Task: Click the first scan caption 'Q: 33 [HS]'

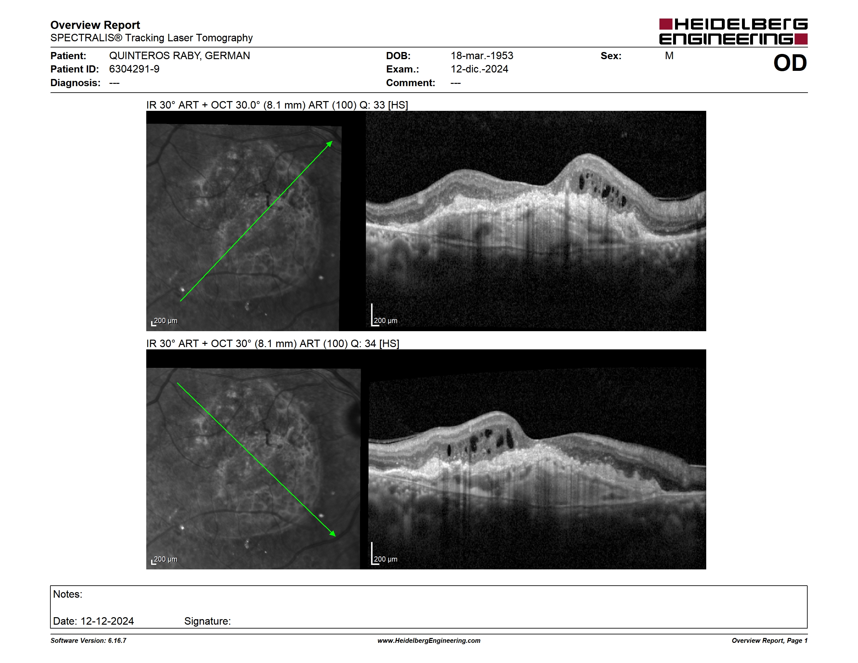Action: pyautogui.click(x=383, y=105)
